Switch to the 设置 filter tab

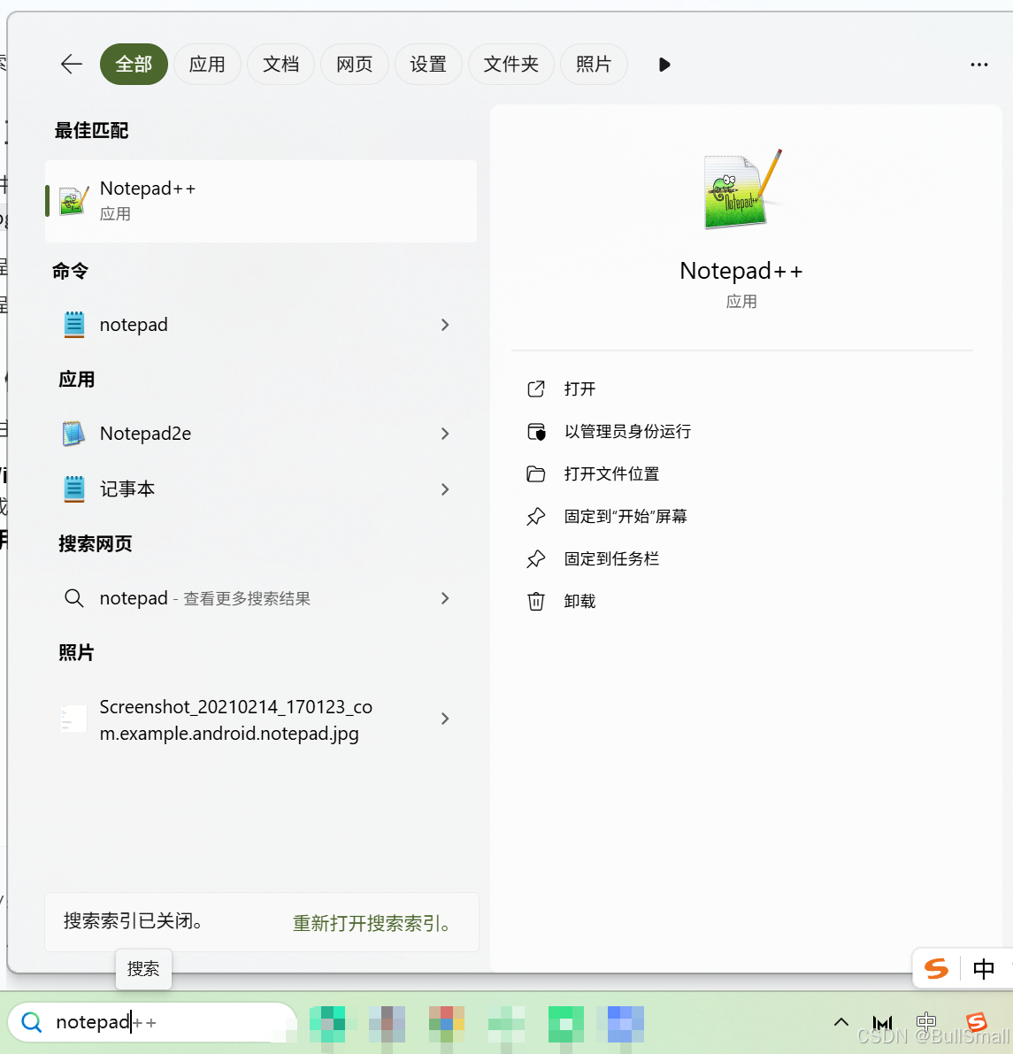(428, 65)
